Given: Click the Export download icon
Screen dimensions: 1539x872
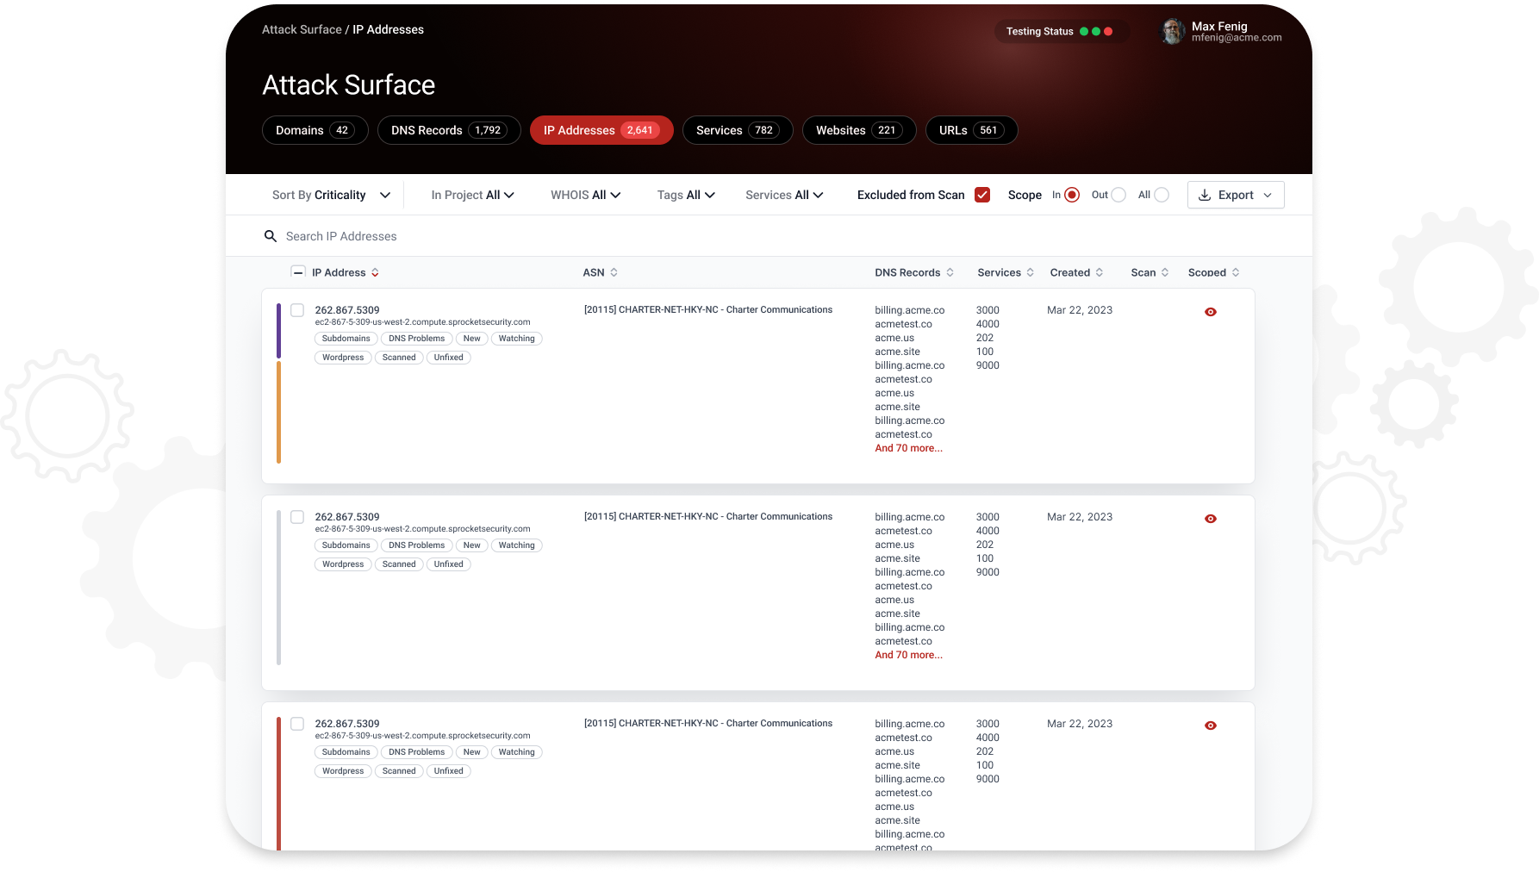Looking at the screenshot, I should click(x=1205, y=196).
